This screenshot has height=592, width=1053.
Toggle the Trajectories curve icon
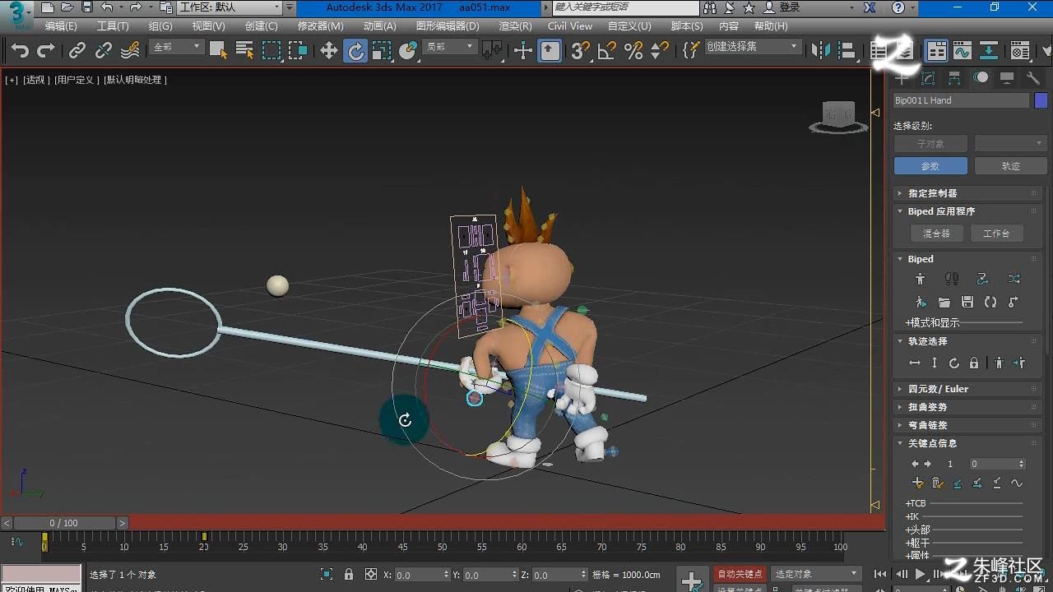tap(1017, 483)
